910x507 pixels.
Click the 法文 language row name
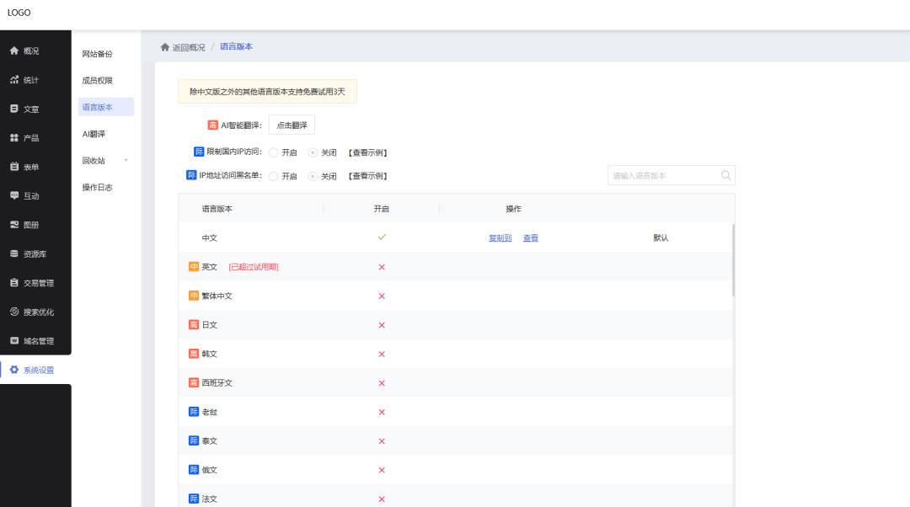pyautogui.click(x=210, y=499)
